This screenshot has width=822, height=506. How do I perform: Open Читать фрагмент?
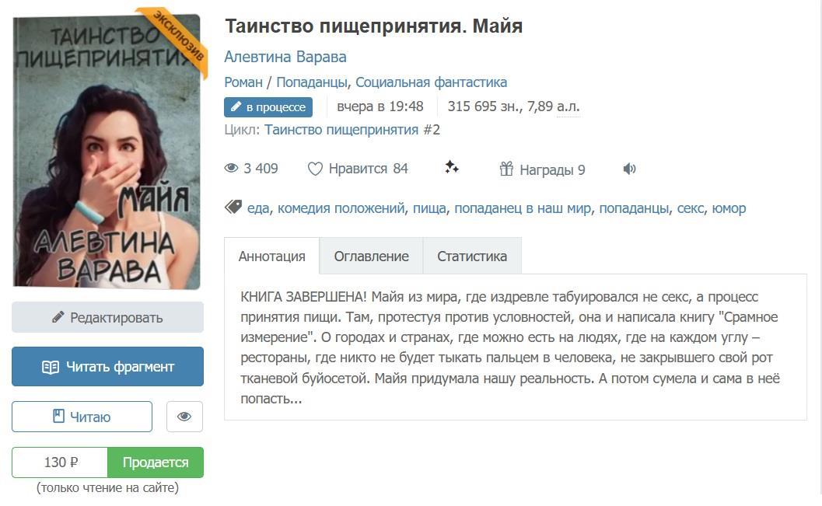point(107,367)
